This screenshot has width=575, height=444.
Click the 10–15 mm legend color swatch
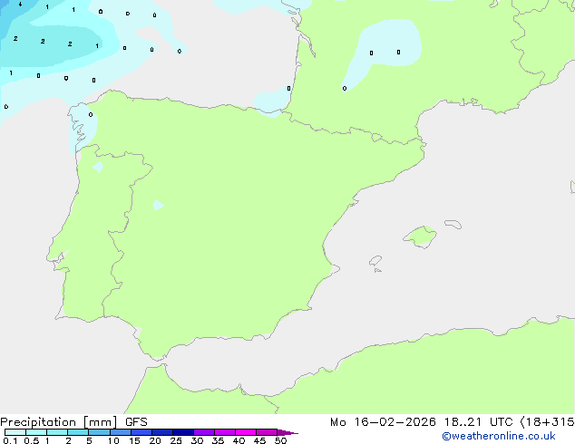[x=121, y=432]
